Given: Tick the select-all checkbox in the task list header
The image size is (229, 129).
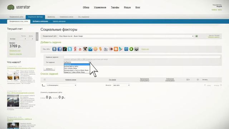Looking at the screenshot, I should tap(45, 80).
